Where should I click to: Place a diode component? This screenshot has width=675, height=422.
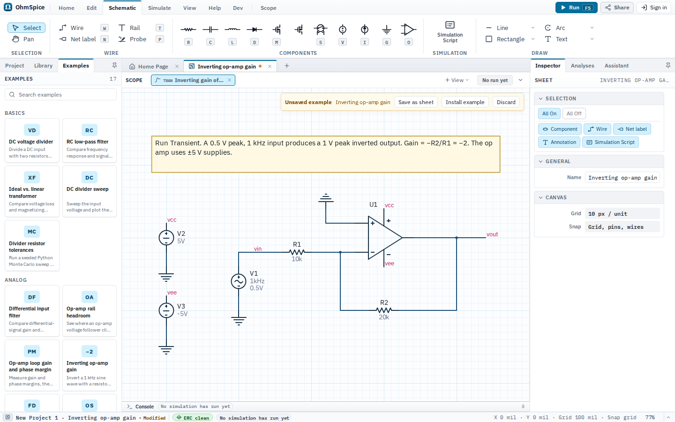[255, 34]
